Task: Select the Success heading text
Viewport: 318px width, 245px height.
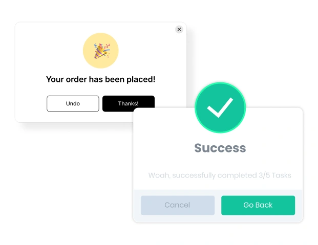Action: (220, 148)
